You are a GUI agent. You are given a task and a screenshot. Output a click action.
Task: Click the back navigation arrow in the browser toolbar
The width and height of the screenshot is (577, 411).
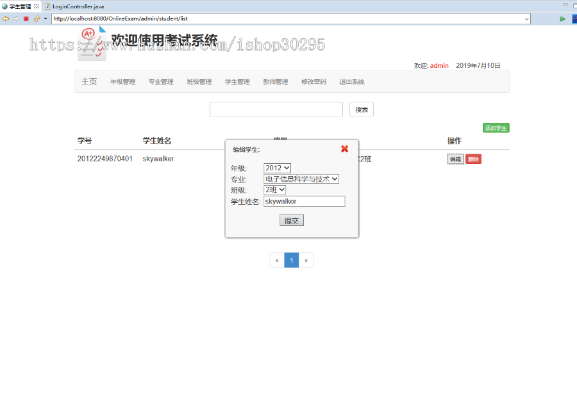tap(5, 19)
